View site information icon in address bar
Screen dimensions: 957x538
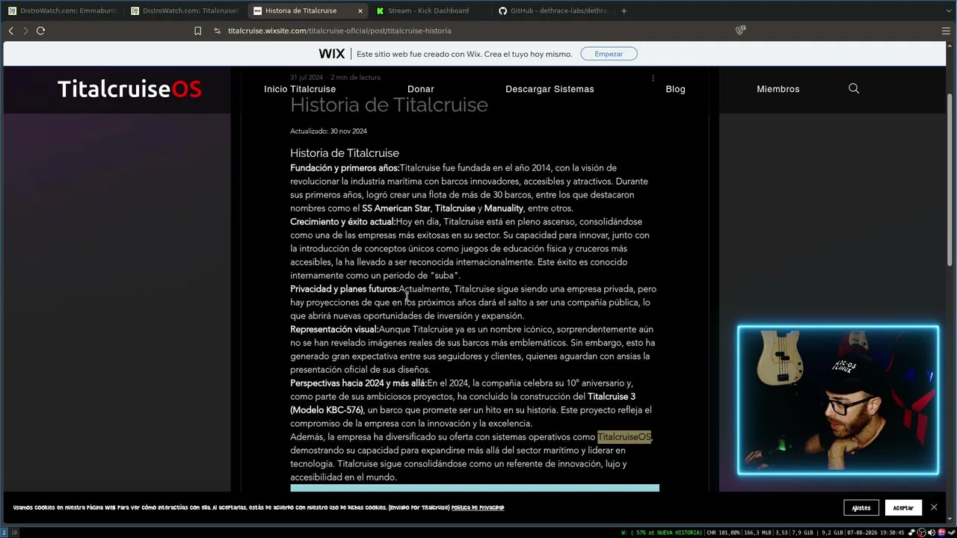click(217, 31)
